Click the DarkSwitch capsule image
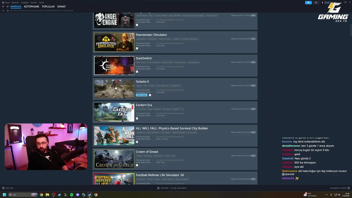Screen dimensions: 352x198 pos(114,65)
